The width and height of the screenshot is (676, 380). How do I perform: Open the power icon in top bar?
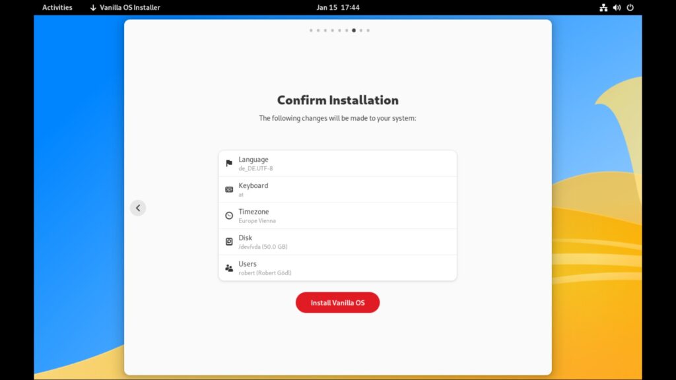tap(630, 7)
